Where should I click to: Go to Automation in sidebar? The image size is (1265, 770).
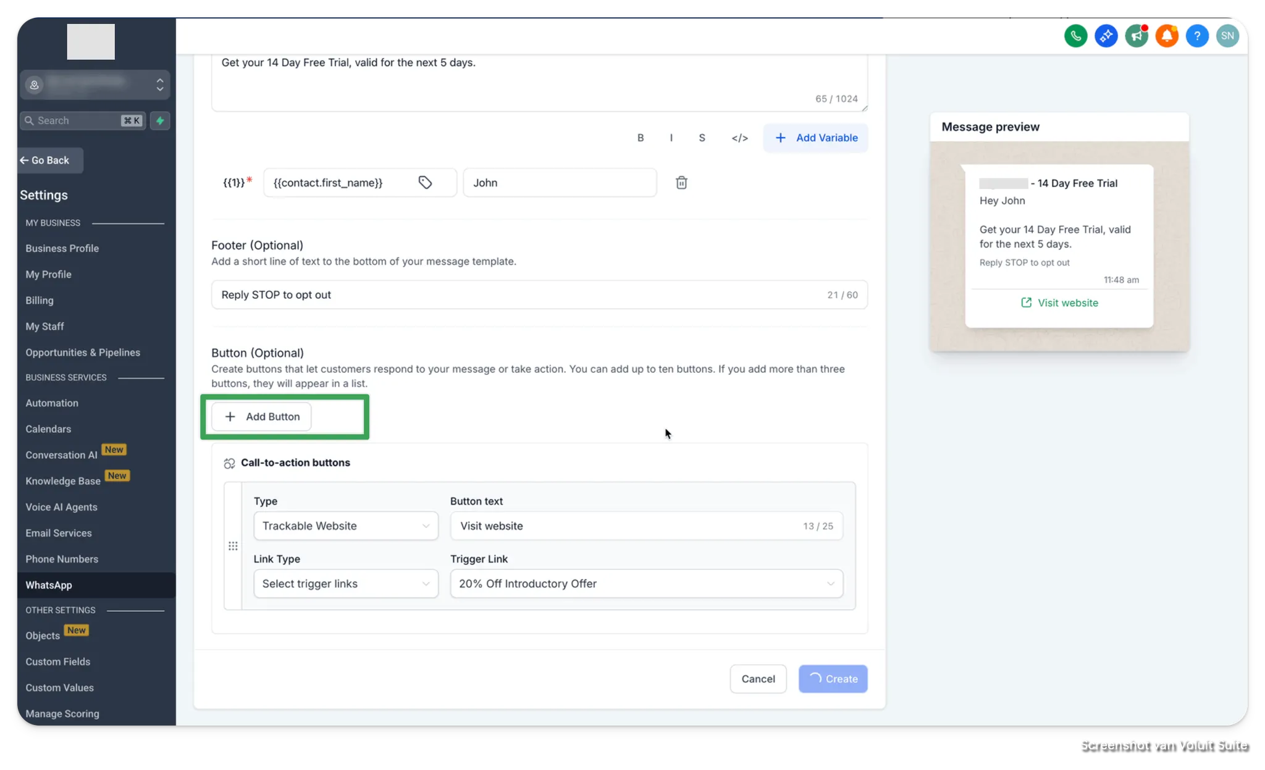(52, 403)
